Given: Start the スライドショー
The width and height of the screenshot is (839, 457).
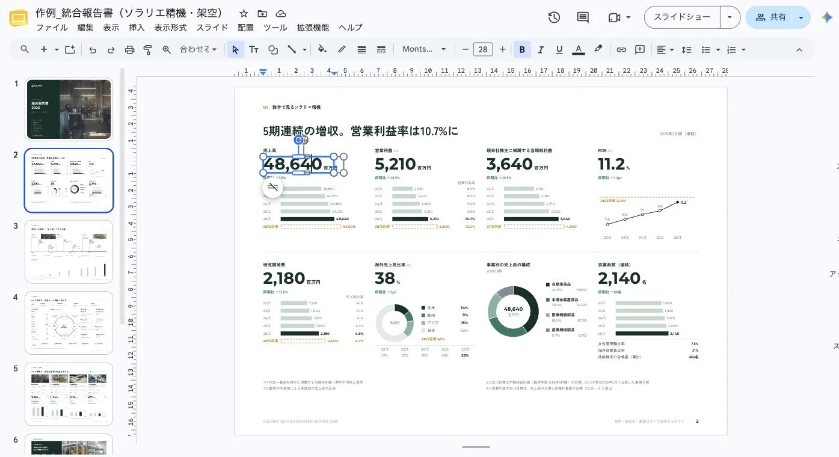Looking at the screenshot, I should (682, 17).
